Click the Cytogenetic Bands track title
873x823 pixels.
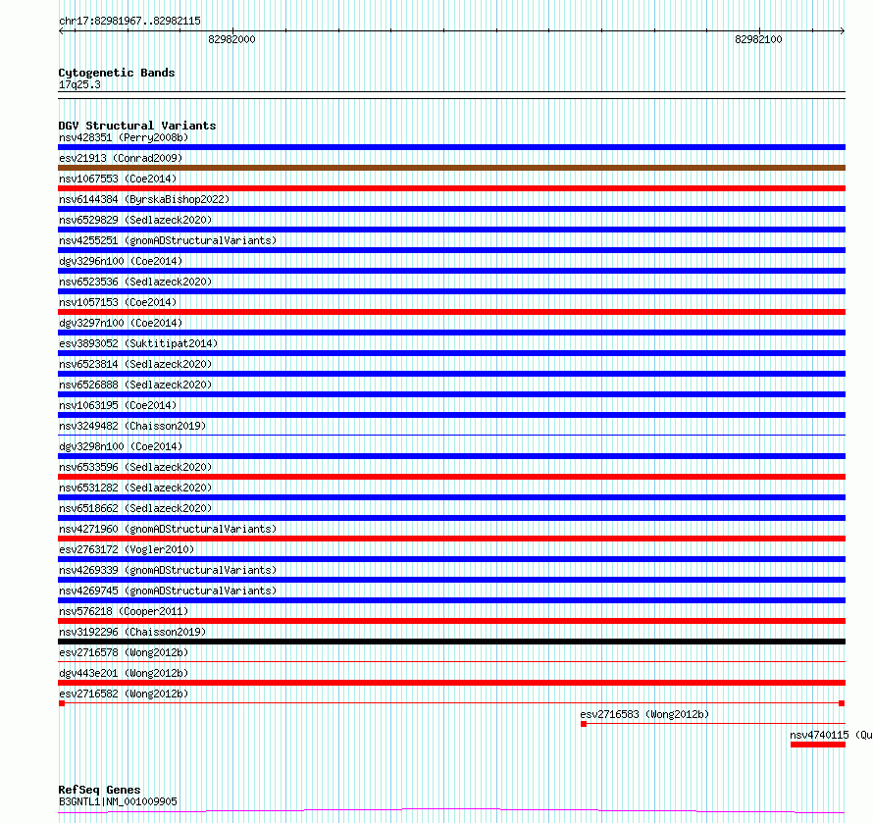point(117,73)
